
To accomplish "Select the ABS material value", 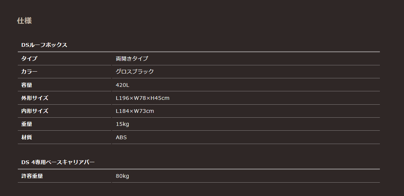I will [x=121, y=137].
